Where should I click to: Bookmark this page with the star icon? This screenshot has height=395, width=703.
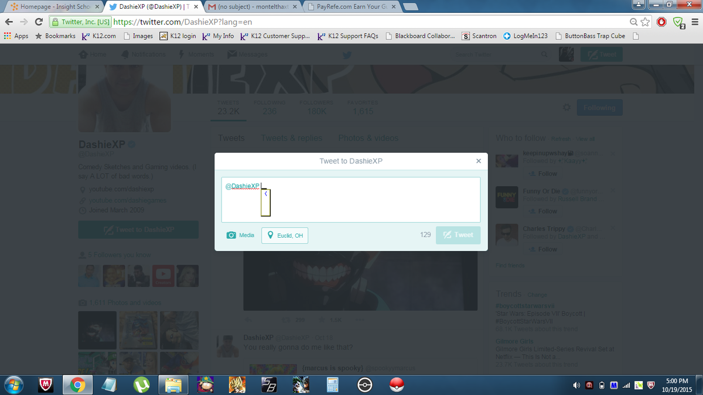(x=646, y=22)
